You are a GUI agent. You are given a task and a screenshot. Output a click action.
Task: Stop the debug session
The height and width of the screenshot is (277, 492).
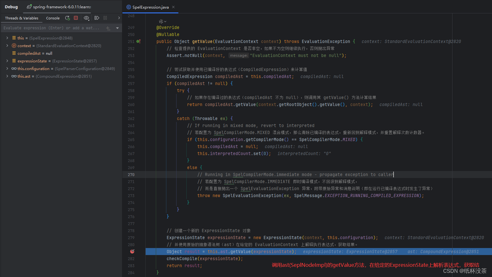(76, 18)
